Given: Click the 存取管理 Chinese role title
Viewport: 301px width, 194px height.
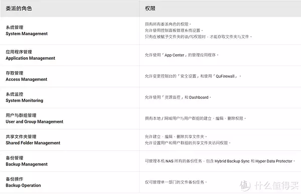Looking at the screenshot, I should [15, 73].
